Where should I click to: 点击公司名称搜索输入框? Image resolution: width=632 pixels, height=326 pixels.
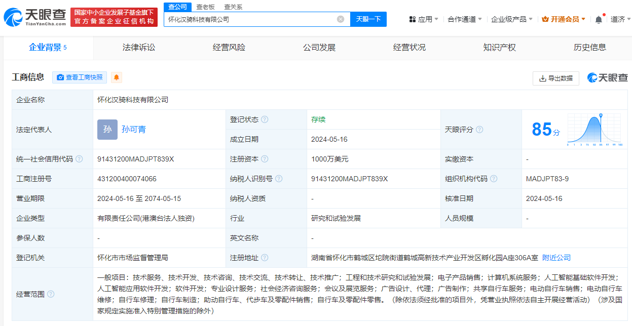[x=248, y=19]
